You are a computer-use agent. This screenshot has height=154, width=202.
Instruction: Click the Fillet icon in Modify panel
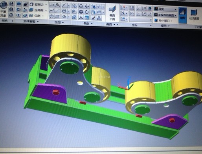point(99,12)
